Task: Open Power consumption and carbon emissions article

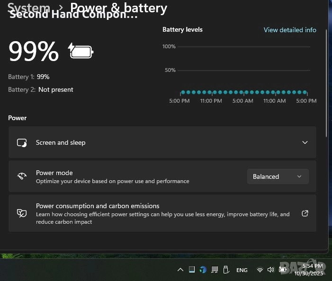Action: point(98,206)
